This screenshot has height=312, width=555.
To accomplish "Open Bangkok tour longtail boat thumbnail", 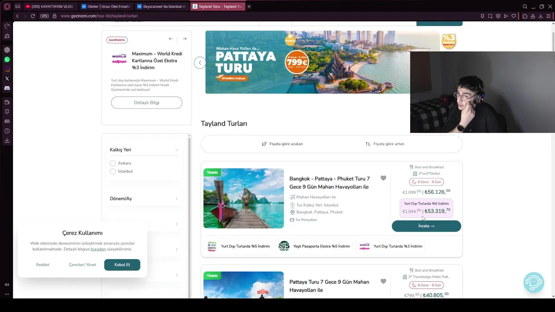I will [244, 198].
